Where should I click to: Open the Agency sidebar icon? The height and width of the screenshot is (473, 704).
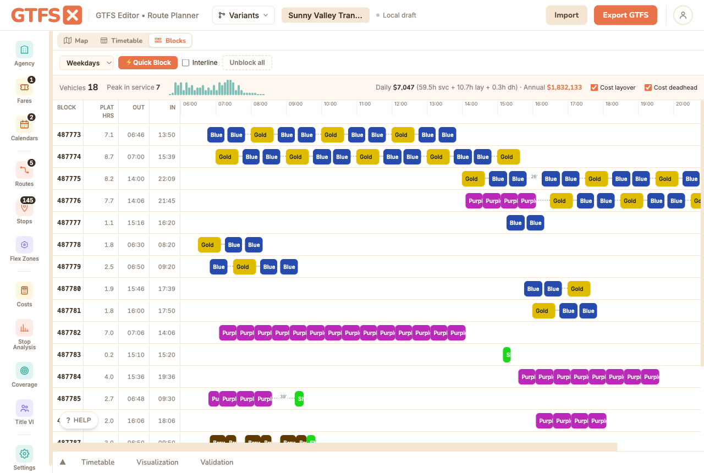pyautogui.click(x=24, y=50)
